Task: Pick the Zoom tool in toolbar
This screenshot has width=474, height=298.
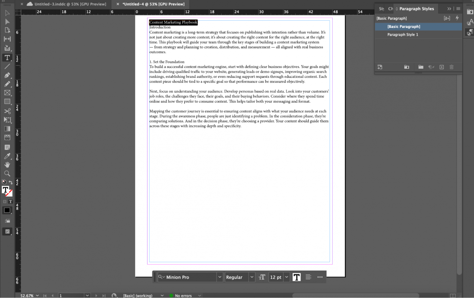Action: click(7, 173)
